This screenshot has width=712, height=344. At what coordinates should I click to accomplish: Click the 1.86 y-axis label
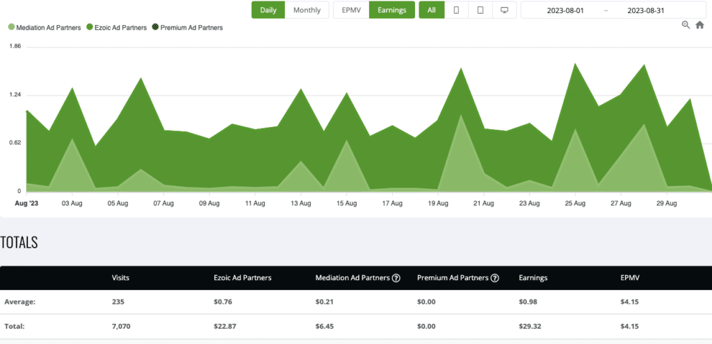pos(15,46)
